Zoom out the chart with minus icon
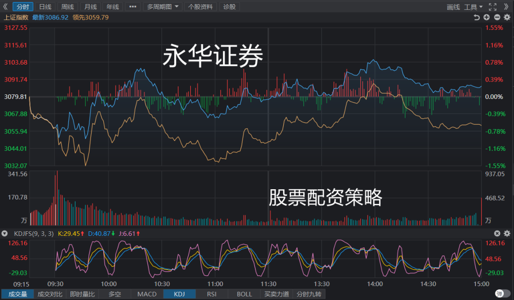 coord(497,17)
